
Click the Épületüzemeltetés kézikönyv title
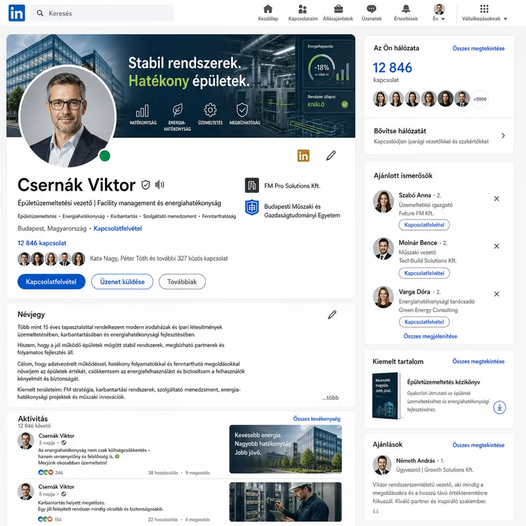[443, 382]
